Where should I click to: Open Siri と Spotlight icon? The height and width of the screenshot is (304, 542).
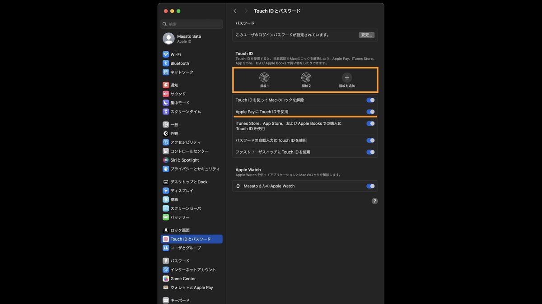(x=166, y=160)
